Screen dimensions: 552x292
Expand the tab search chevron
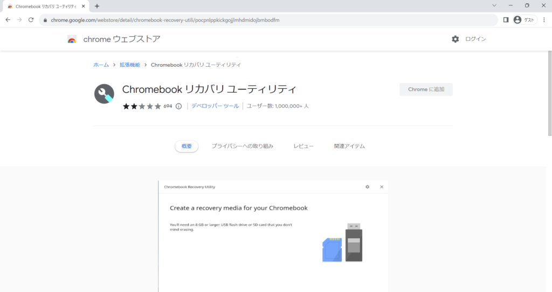pyautogui.click(x=495, y=5)
